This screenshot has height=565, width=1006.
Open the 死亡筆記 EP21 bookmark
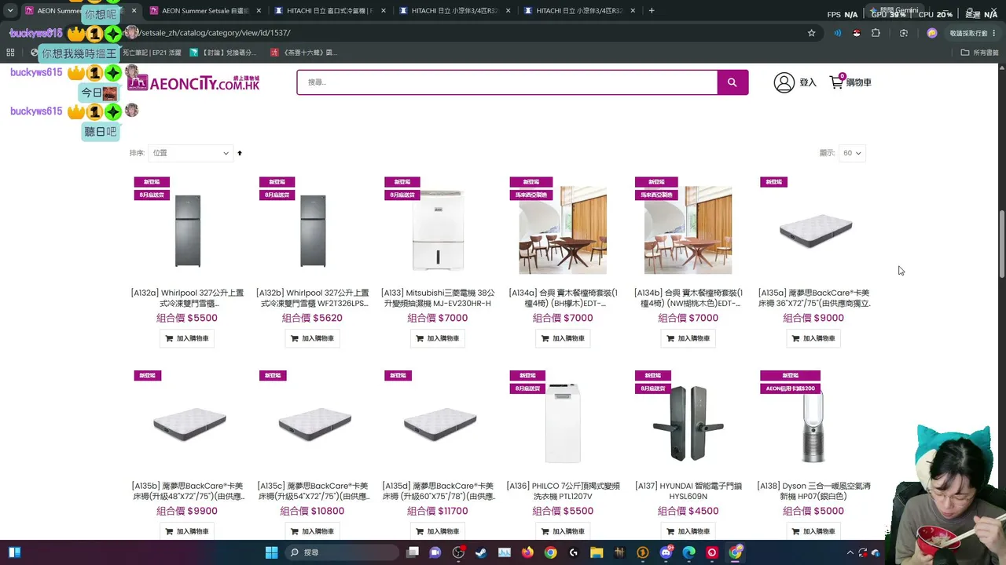[x=152, y=53]
